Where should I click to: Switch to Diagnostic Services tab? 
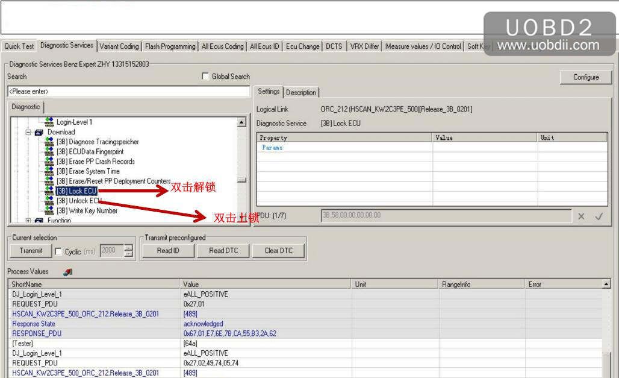(67, 45)
